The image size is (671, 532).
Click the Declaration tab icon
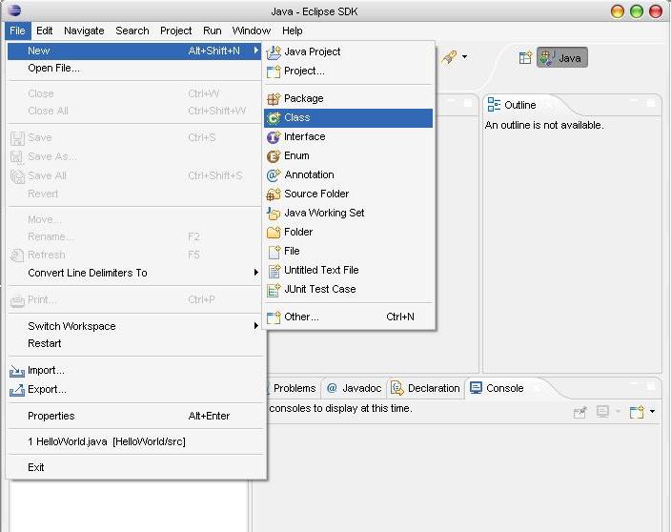[397, 388]
